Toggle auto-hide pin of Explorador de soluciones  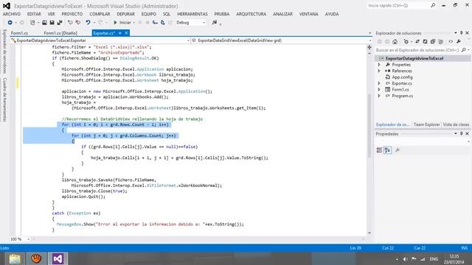pos(461,32)
